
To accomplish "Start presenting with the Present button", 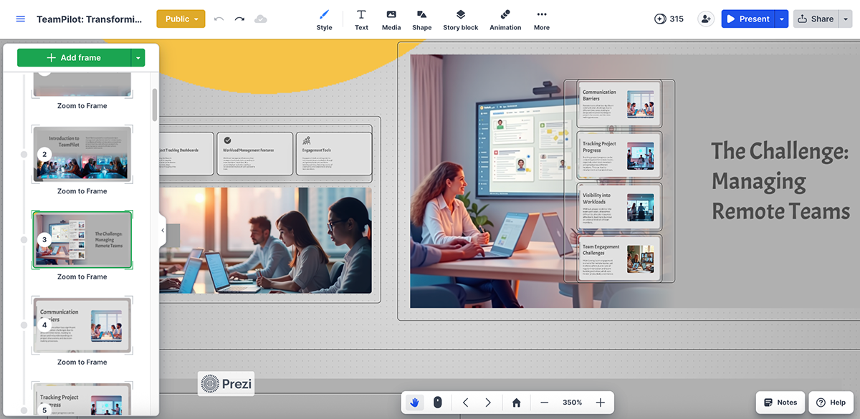I will (x=751, y=19).
